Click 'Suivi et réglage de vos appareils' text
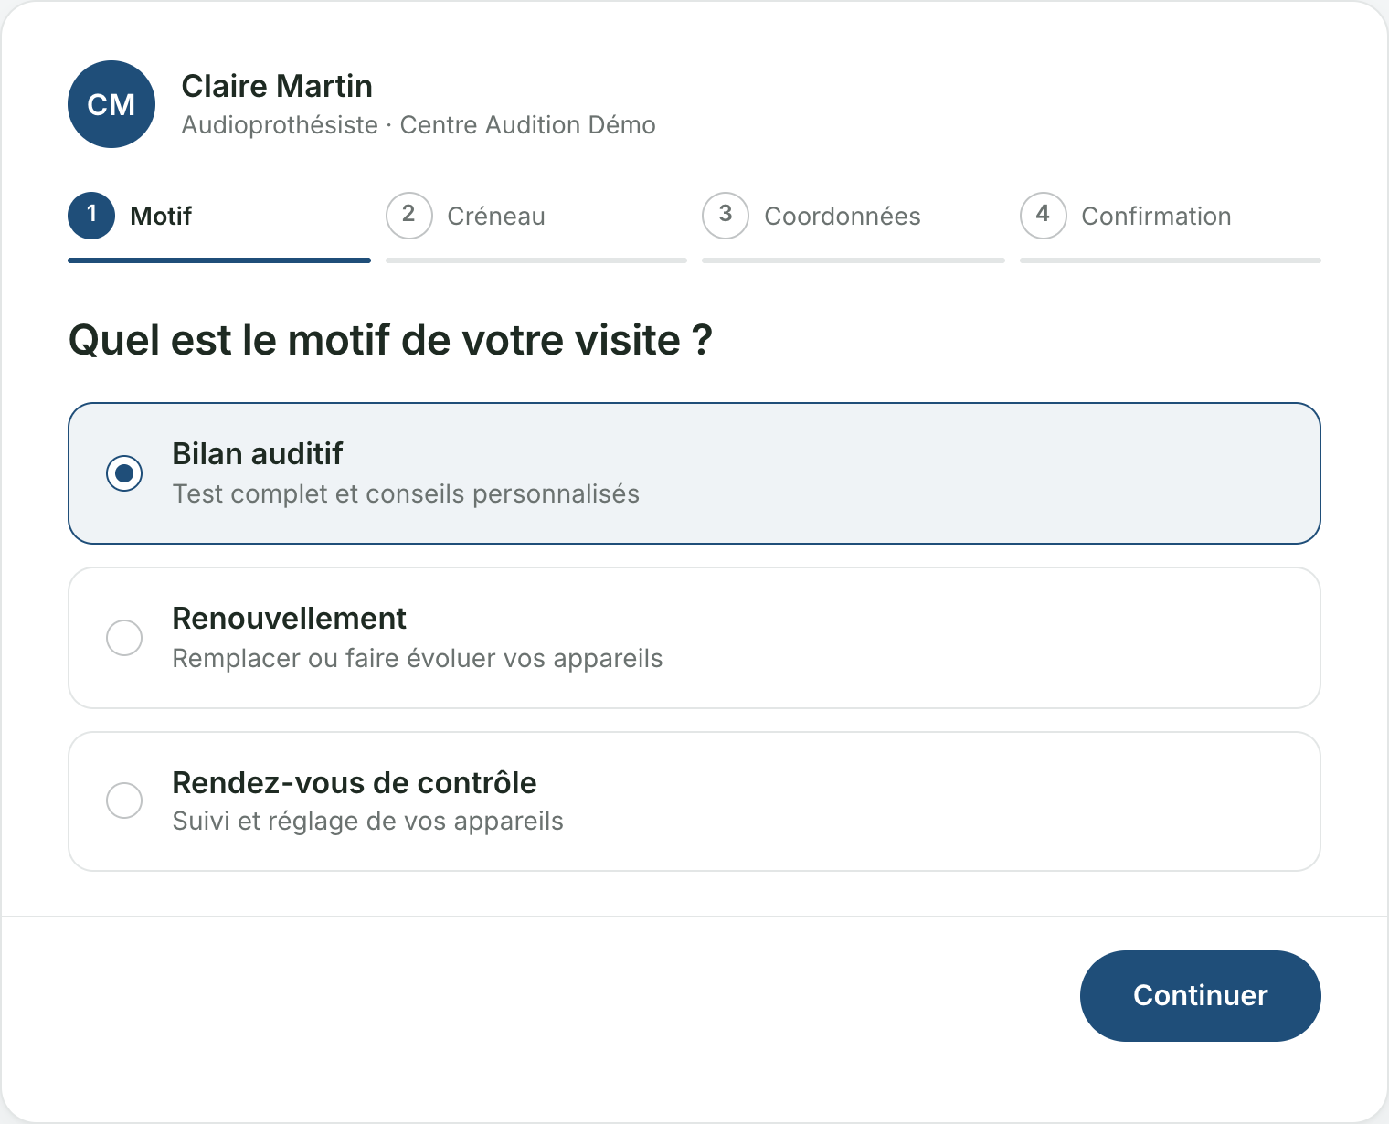The width and height of the screenshot is (1389, 1124). [368, 822]
